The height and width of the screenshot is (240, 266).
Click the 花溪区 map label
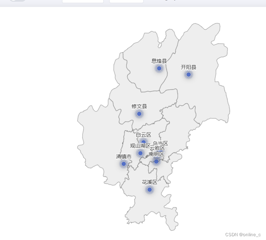coord(150,182)
